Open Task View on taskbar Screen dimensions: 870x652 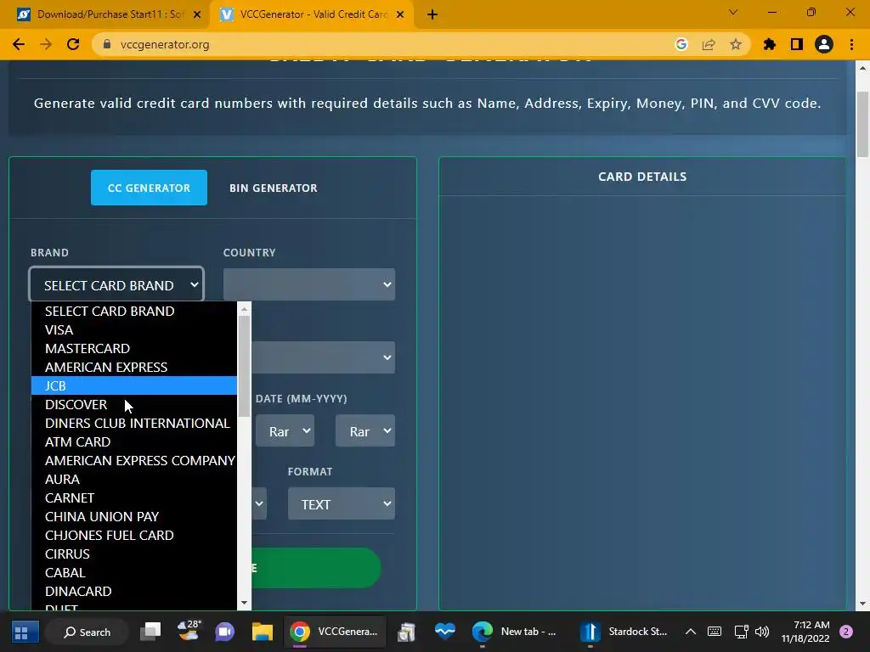point(150,632)
